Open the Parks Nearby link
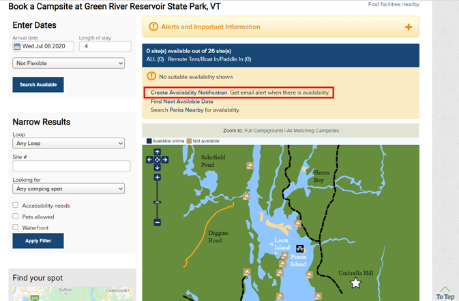This screenshot has width=459, height=301. tap(186, 110)
